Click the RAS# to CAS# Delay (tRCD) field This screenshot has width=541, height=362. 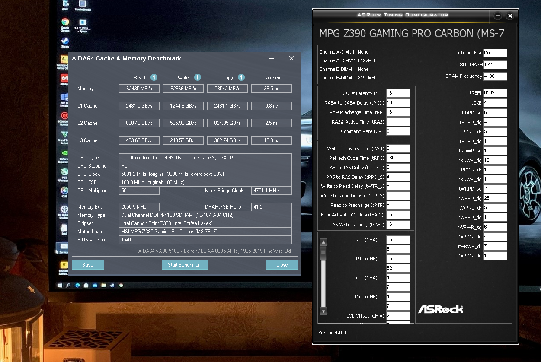pos(398,103)
